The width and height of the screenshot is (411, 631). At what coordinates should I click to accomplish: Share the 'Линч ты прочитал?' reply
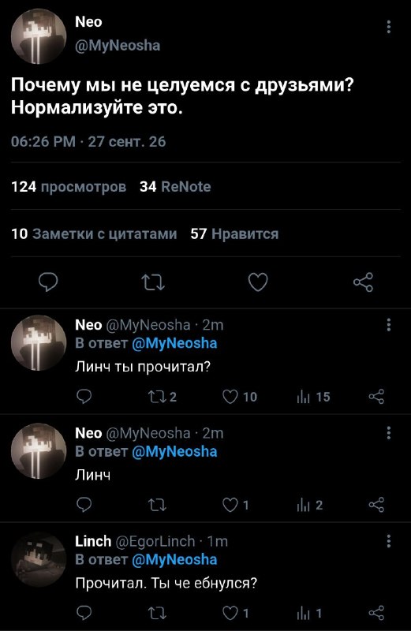tap(376, 397)
